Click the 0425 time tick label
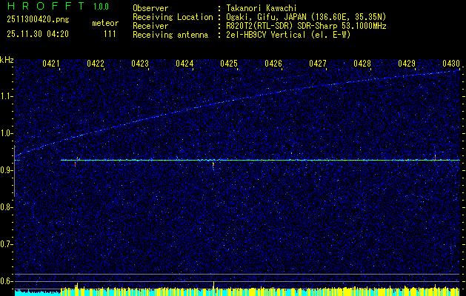 click(x=229, y=64)
